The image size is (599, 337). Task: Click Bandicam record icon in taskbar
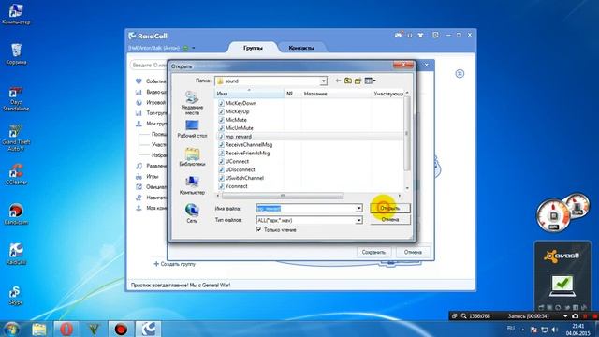tap(121, 329)
